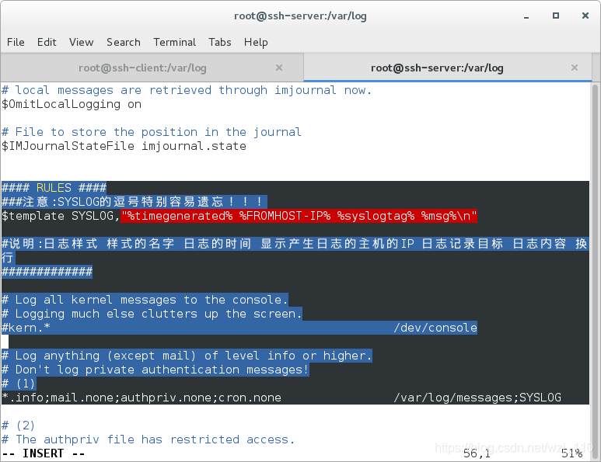Click the '# Log all kernel messages' comment
Screen dimensions: 601x462
point(145,300)
